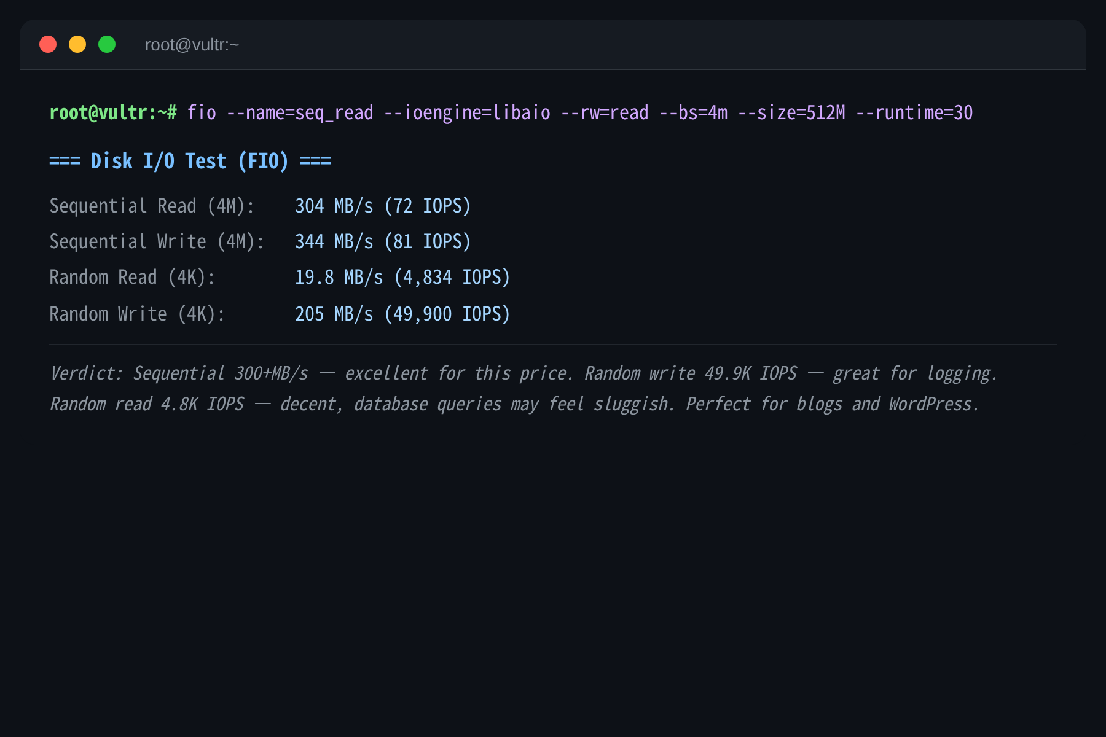This screenshot has height=737, width=1106.
Task: Click the --bs=4m argument
Action: [693, 112]
